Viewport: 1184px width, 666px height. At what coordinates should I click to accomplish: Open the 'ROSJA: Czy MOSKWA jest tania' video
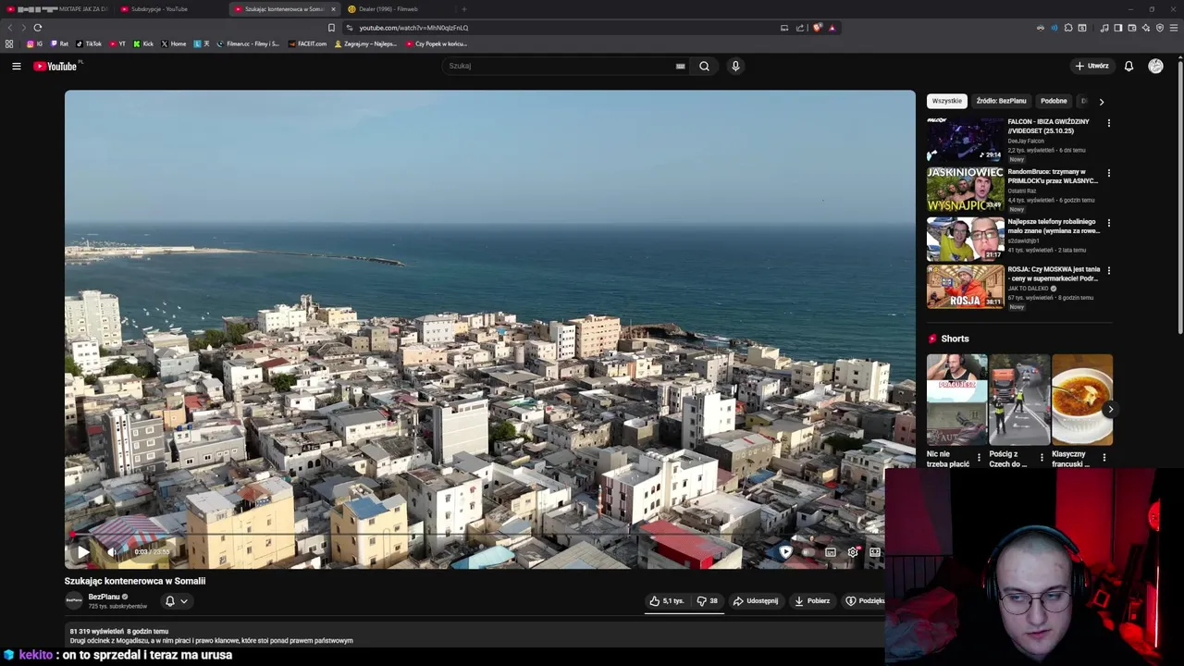point(965,287)
